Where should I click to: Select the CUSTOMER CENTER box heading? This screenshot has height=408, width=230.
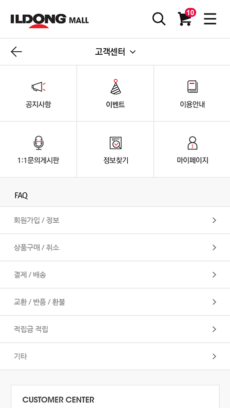58,399
